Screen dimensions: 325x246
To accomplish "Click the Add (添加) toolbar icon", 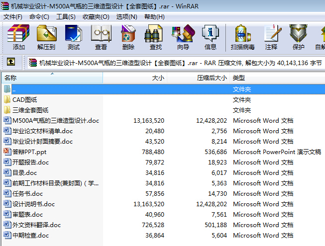I will pyautogui.click(x=18, y=33).
